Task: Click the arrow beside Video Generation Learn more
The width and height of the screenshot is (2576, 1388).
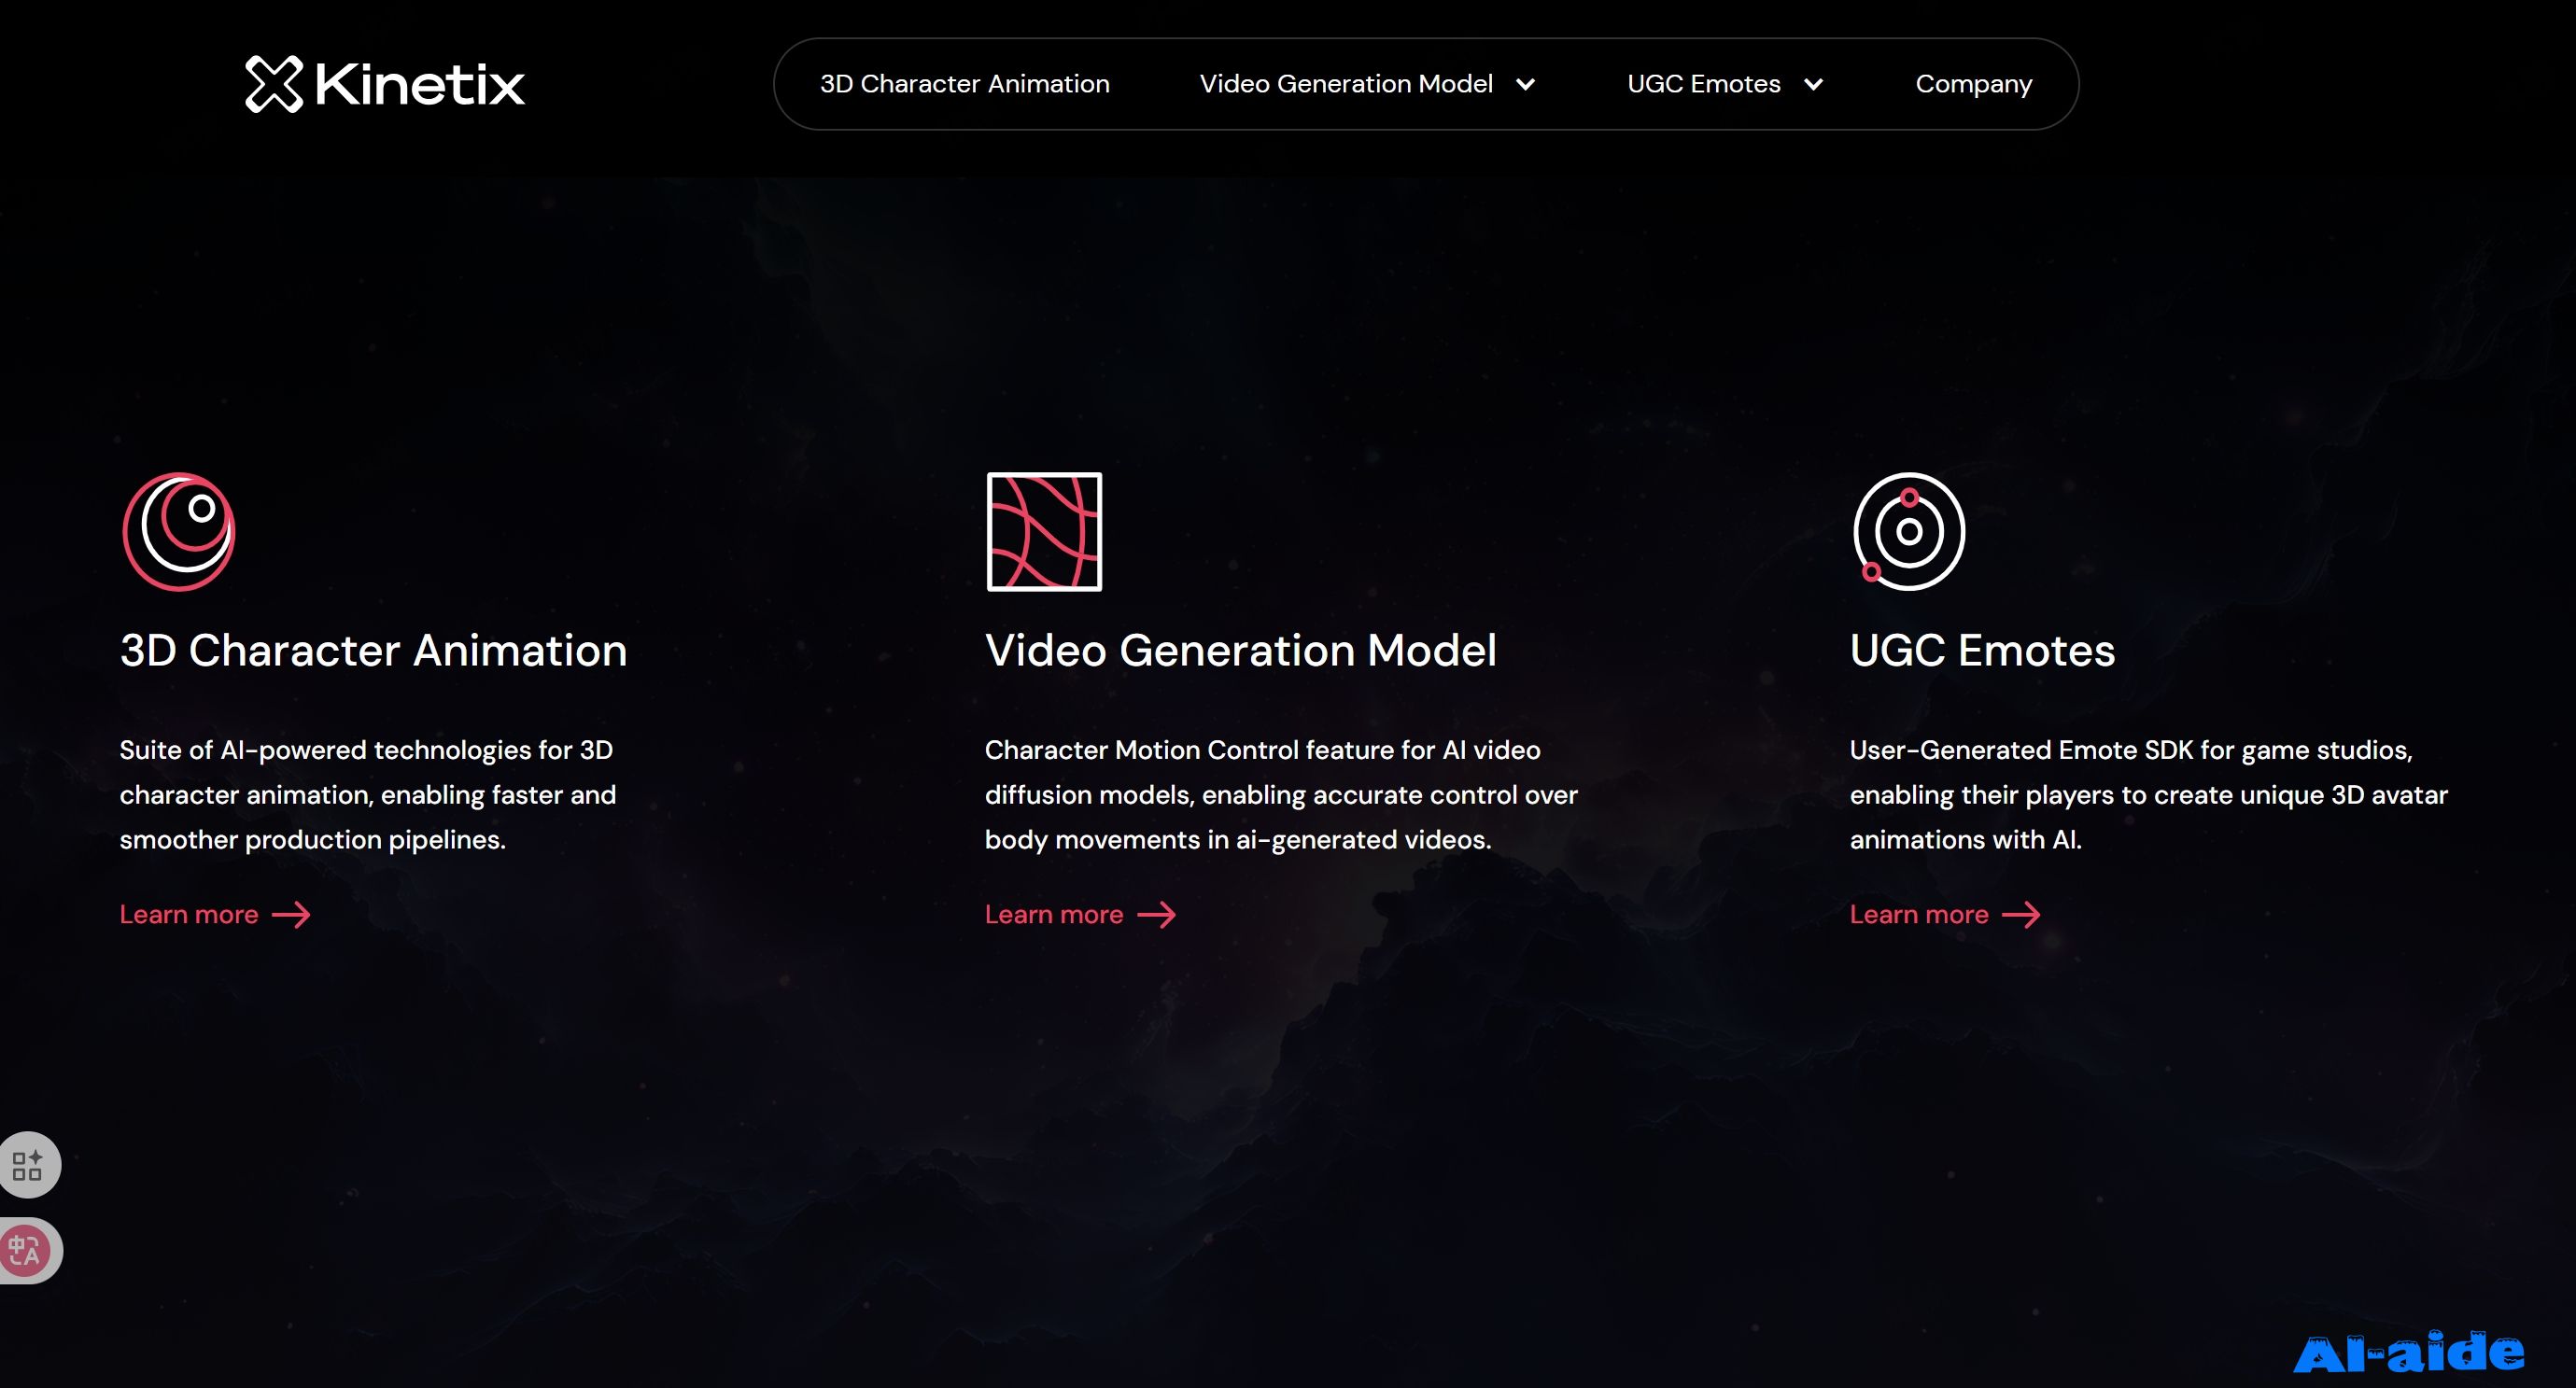Action: tap(1157, 915)
